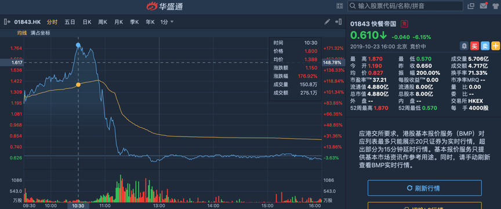Open the price alert bell icon
The width and height of the screenshot is (501, 209).
point(464,46)
